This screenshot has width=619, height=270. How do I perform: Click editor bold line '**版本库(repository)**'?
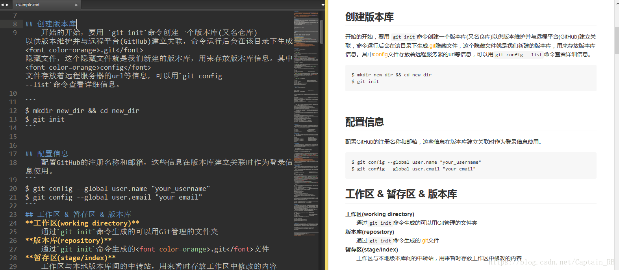(x=69, y=240)
